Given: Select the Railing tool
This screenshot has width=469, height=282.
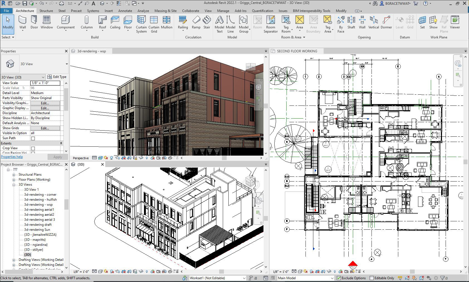Looking at the screenshot, I should pos(183,22).
